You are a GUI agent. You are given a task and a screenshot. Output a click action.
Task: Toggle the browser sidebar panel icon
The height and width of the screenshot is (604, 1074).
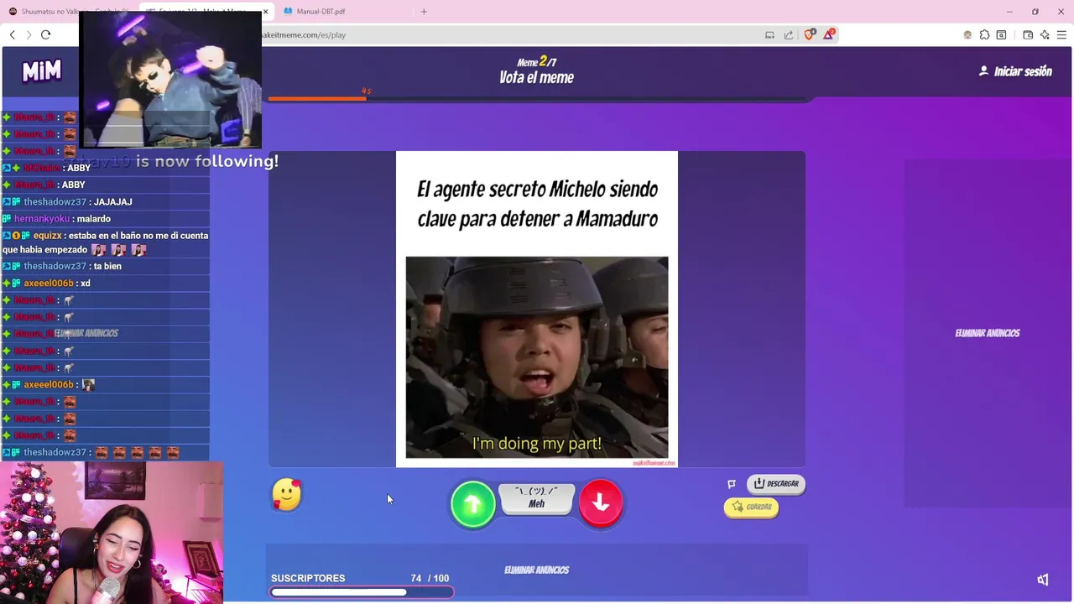point(1001,34)
